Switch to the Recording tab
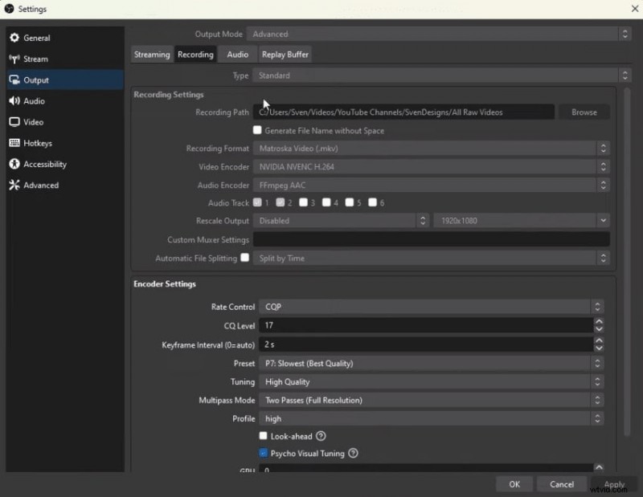 (x=195, y=55)
